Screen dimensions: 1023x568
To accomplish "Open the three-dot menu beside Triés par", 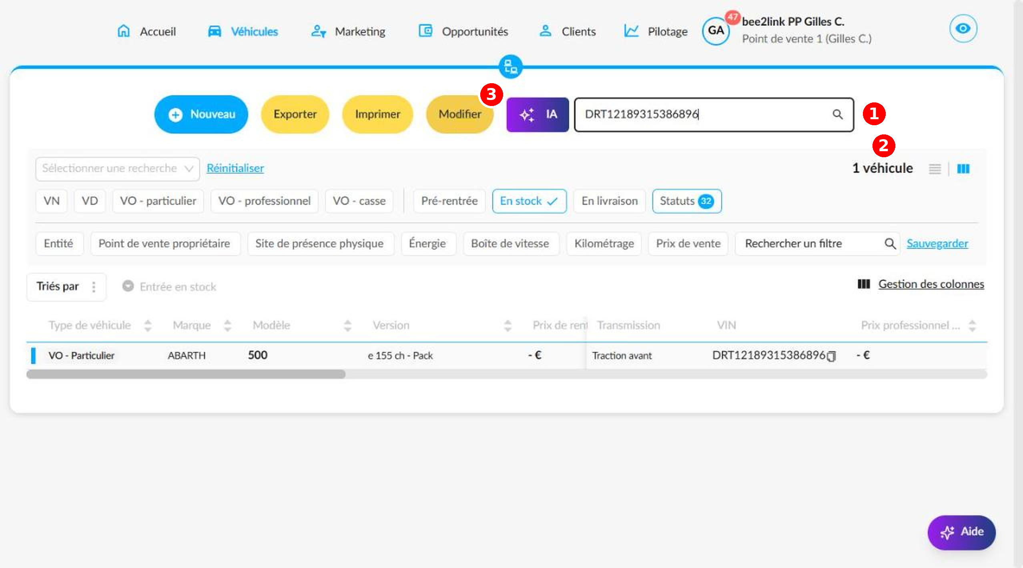I will pyautogui.click(x=94, y=287).
